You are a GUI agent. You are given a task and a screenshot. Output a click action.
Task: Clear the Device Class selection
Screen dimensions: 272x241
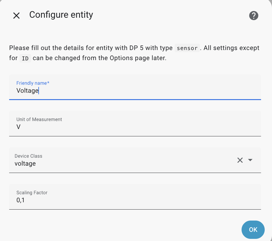pyautogui.click(x=240, y=160)
